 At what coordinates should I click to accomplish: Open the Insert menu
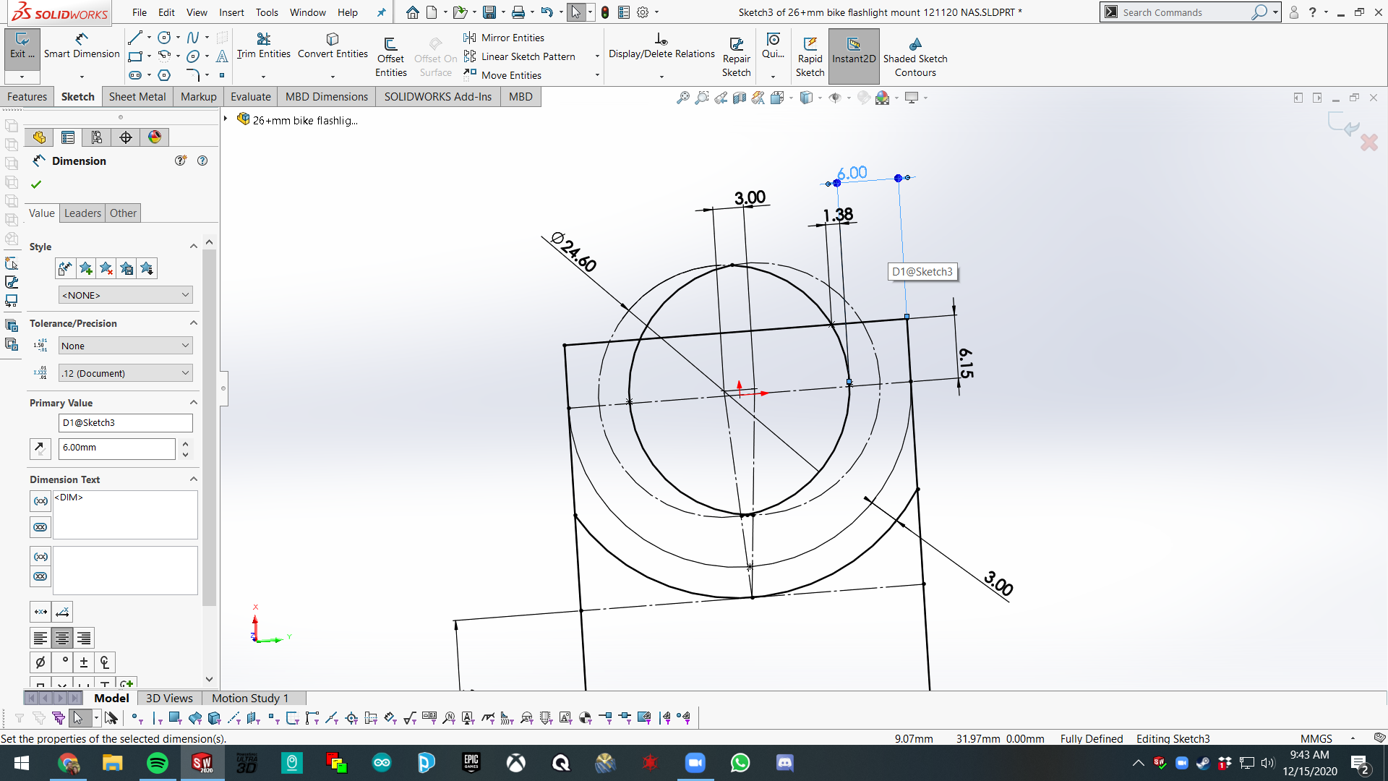pyautogui.click(x=231, y=12)
